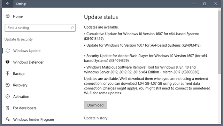Close the Settings window
Viewport: 223px width, 126px height.
coord(215,4)
